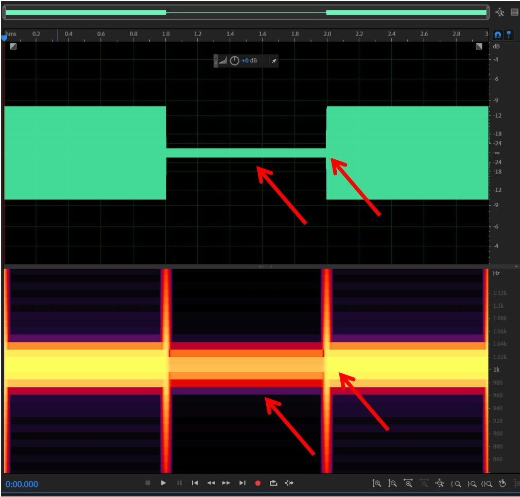This screenshot has width=520, height=497.
Task: Open the list menu beside the zoom navigator
Action: pyautogui.click(x=514, y=12)
